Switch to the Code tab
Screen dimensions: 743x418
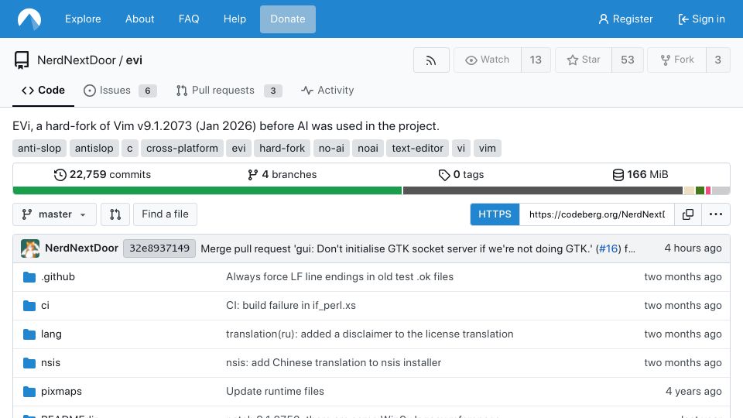tap(43, 91)
